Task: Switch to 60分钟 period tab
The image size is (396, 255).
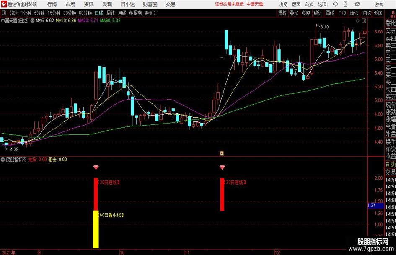Action: tap(85, 13)
